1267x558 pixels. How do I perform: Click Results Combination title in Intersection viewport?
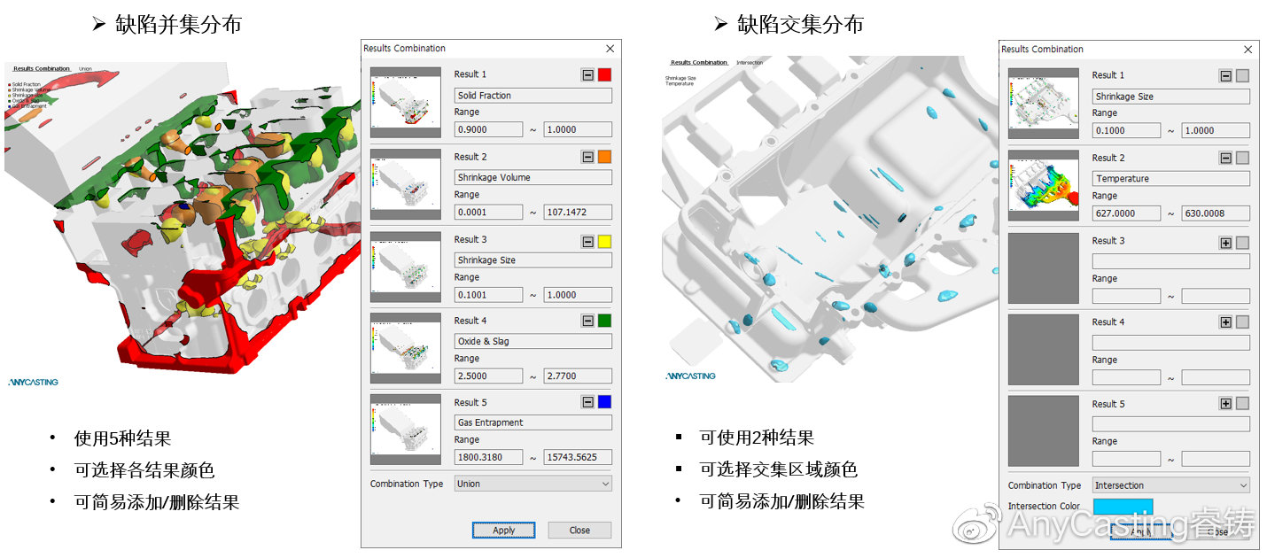tap(699, 63)
